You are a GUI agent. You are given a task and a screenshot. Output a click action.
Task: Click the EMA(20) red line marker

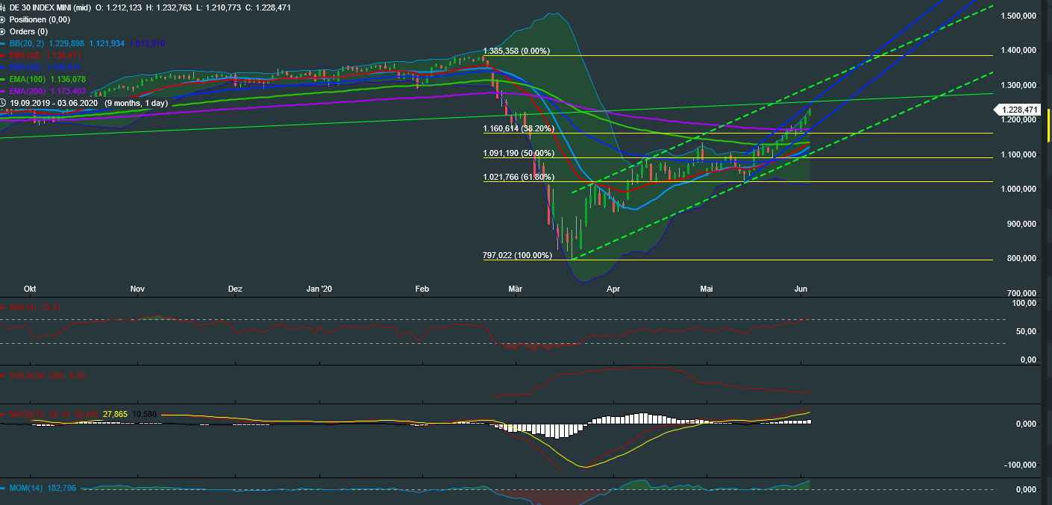tap(3, 55)
